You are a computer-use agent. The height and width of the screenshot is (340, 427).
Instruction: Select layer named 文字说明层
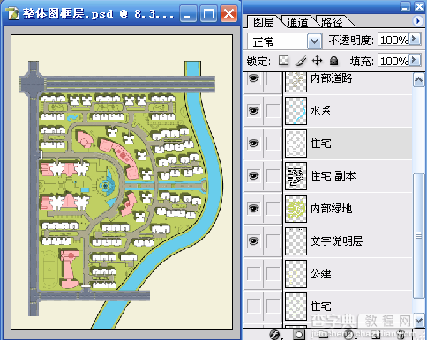[x=336, y=241]
